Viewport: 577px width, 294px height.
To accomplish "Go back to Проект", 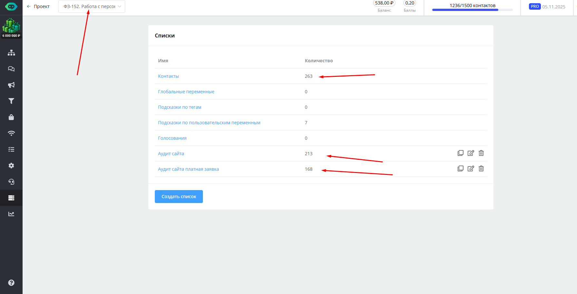I will point(38,6).
